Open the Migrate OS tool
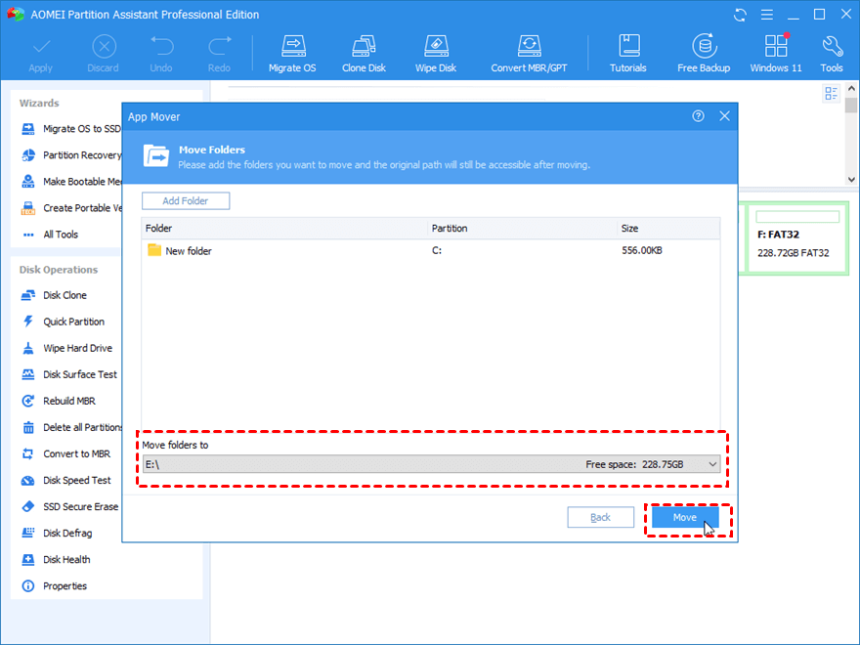The width and height of the screenshot is (860, 645). 292,55
